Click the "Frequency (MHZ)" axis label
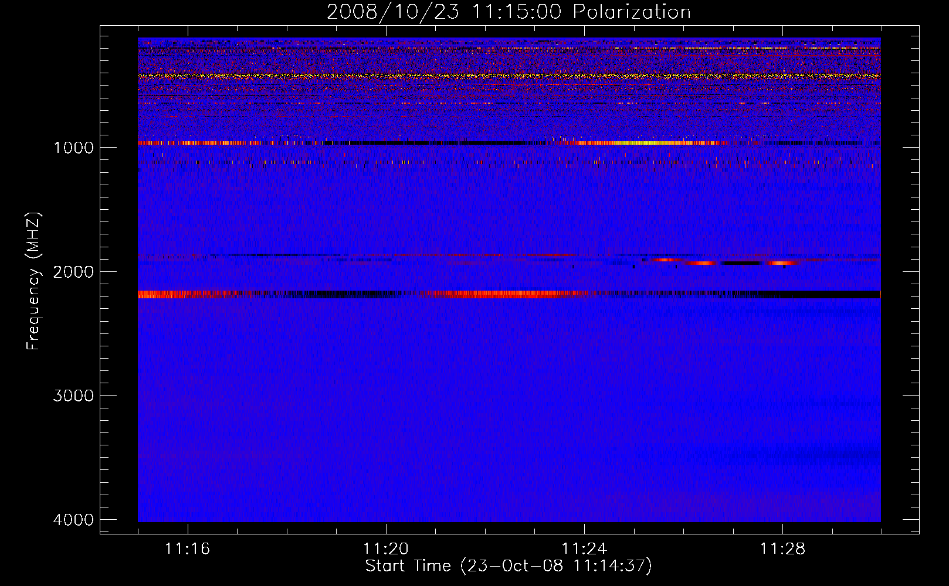Viewport: 949px width, 586px height. tap(34, 281)
